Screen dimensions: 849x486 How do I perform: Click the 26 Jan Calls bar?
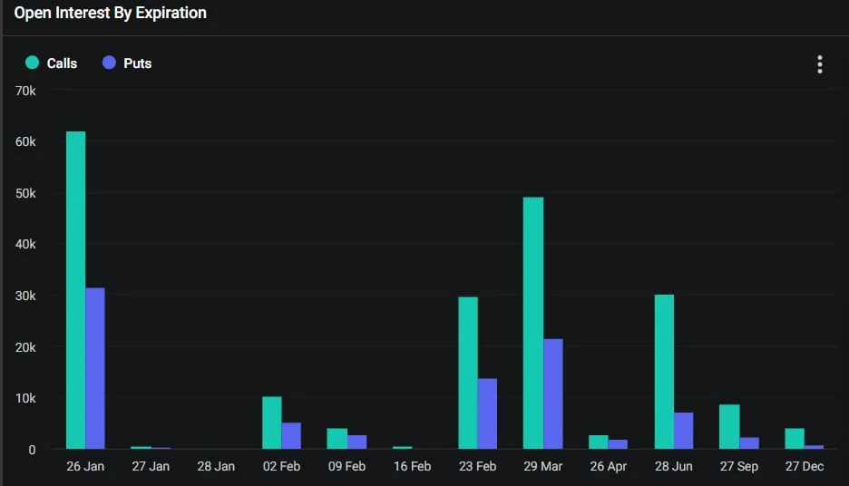pyautogui.click(x=76, y=290)
